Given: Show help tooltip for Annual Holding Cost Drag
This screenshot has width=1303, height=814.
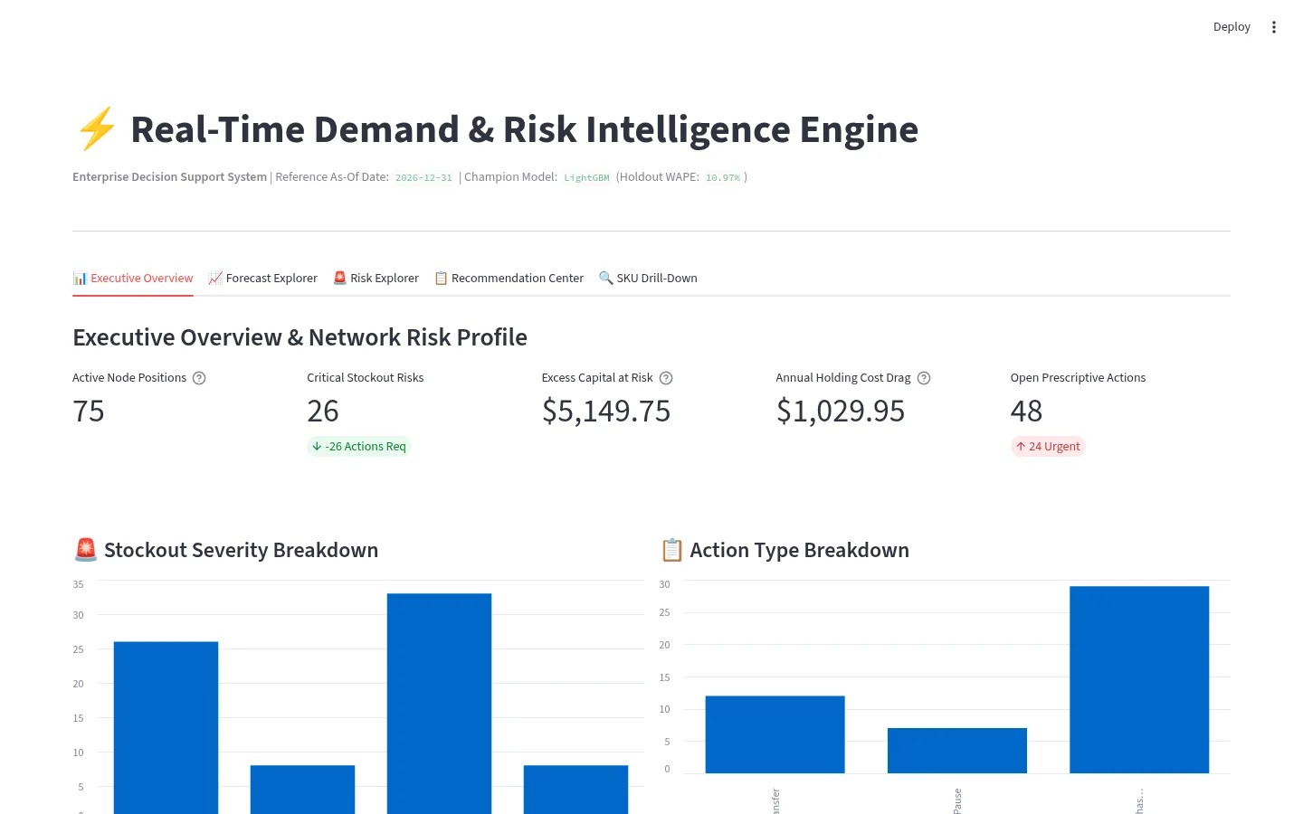Looking at the screenshot, I should tap(924, 378).
